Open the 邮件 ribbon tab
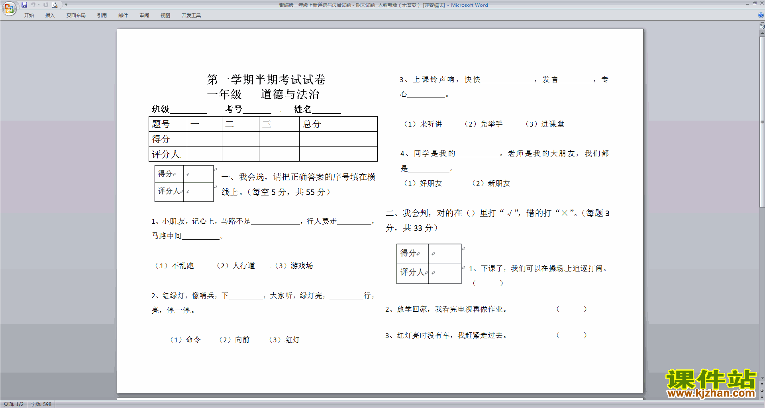Viewport: 765px width, 408px height. click(123, 16)
